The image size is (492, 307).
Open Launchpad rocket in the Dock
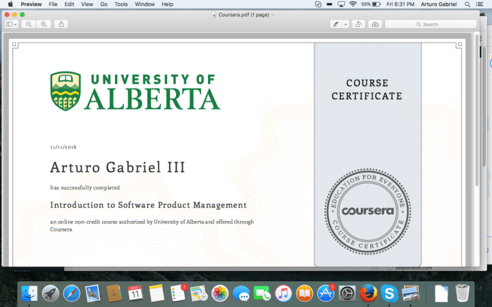(x=50, y=293)
